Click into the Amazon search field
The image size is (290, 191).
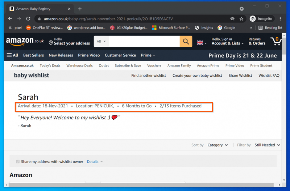point(144,41)
